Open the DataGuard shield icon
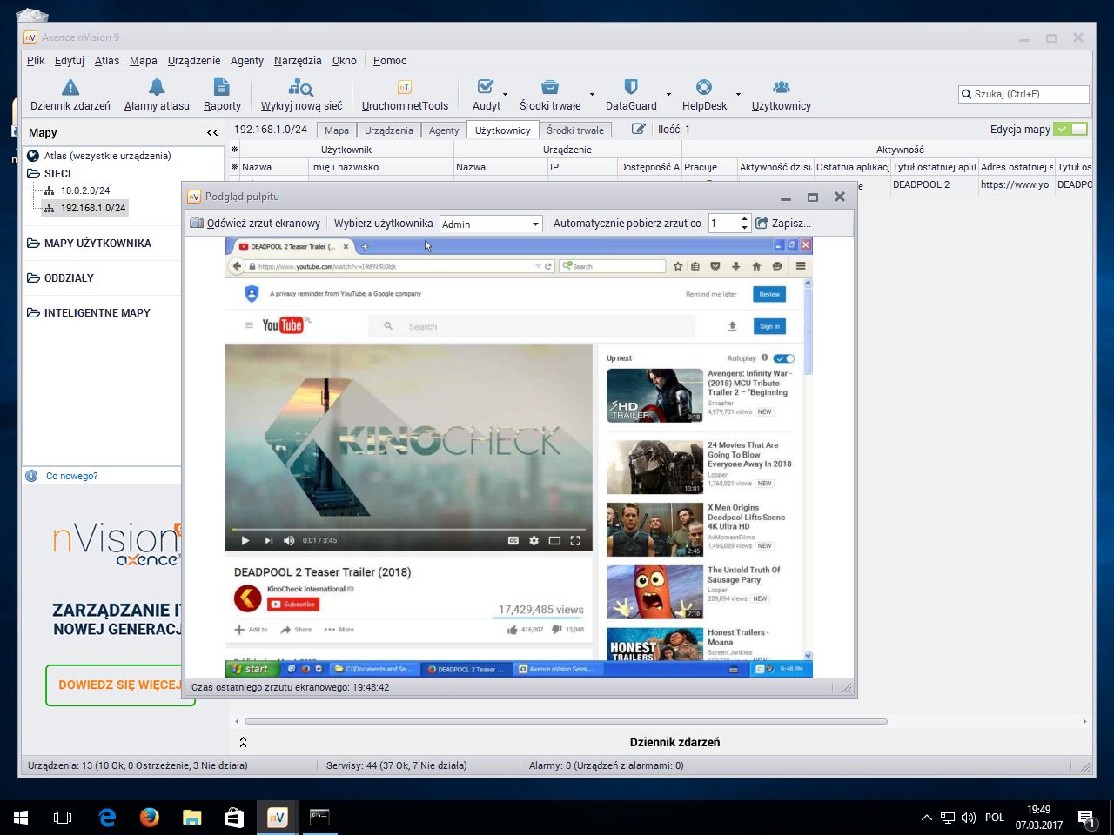Image resolution: width=1114 pixels, height=835 pixels. pos(631,87)
